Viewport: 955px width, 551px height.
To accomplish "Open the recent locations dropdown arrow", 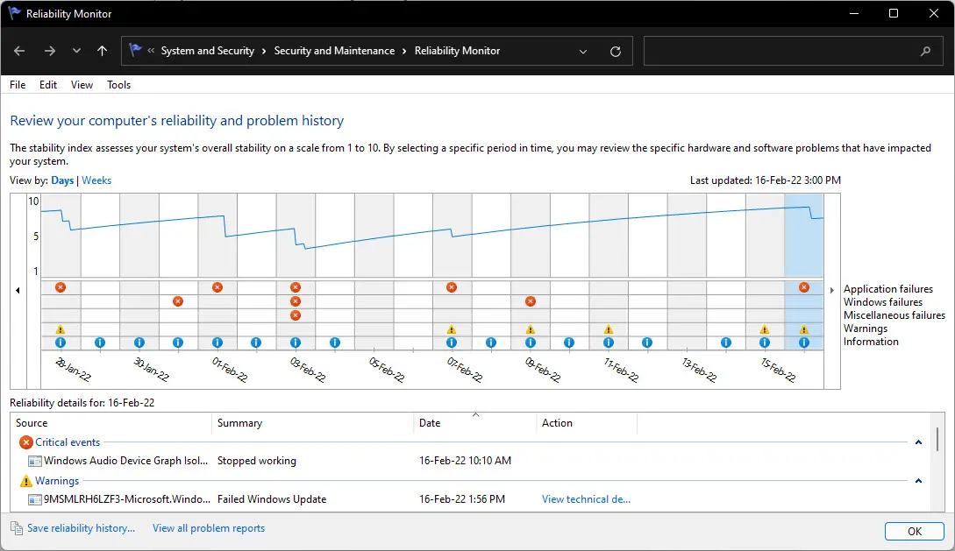I will coord(76,51).
